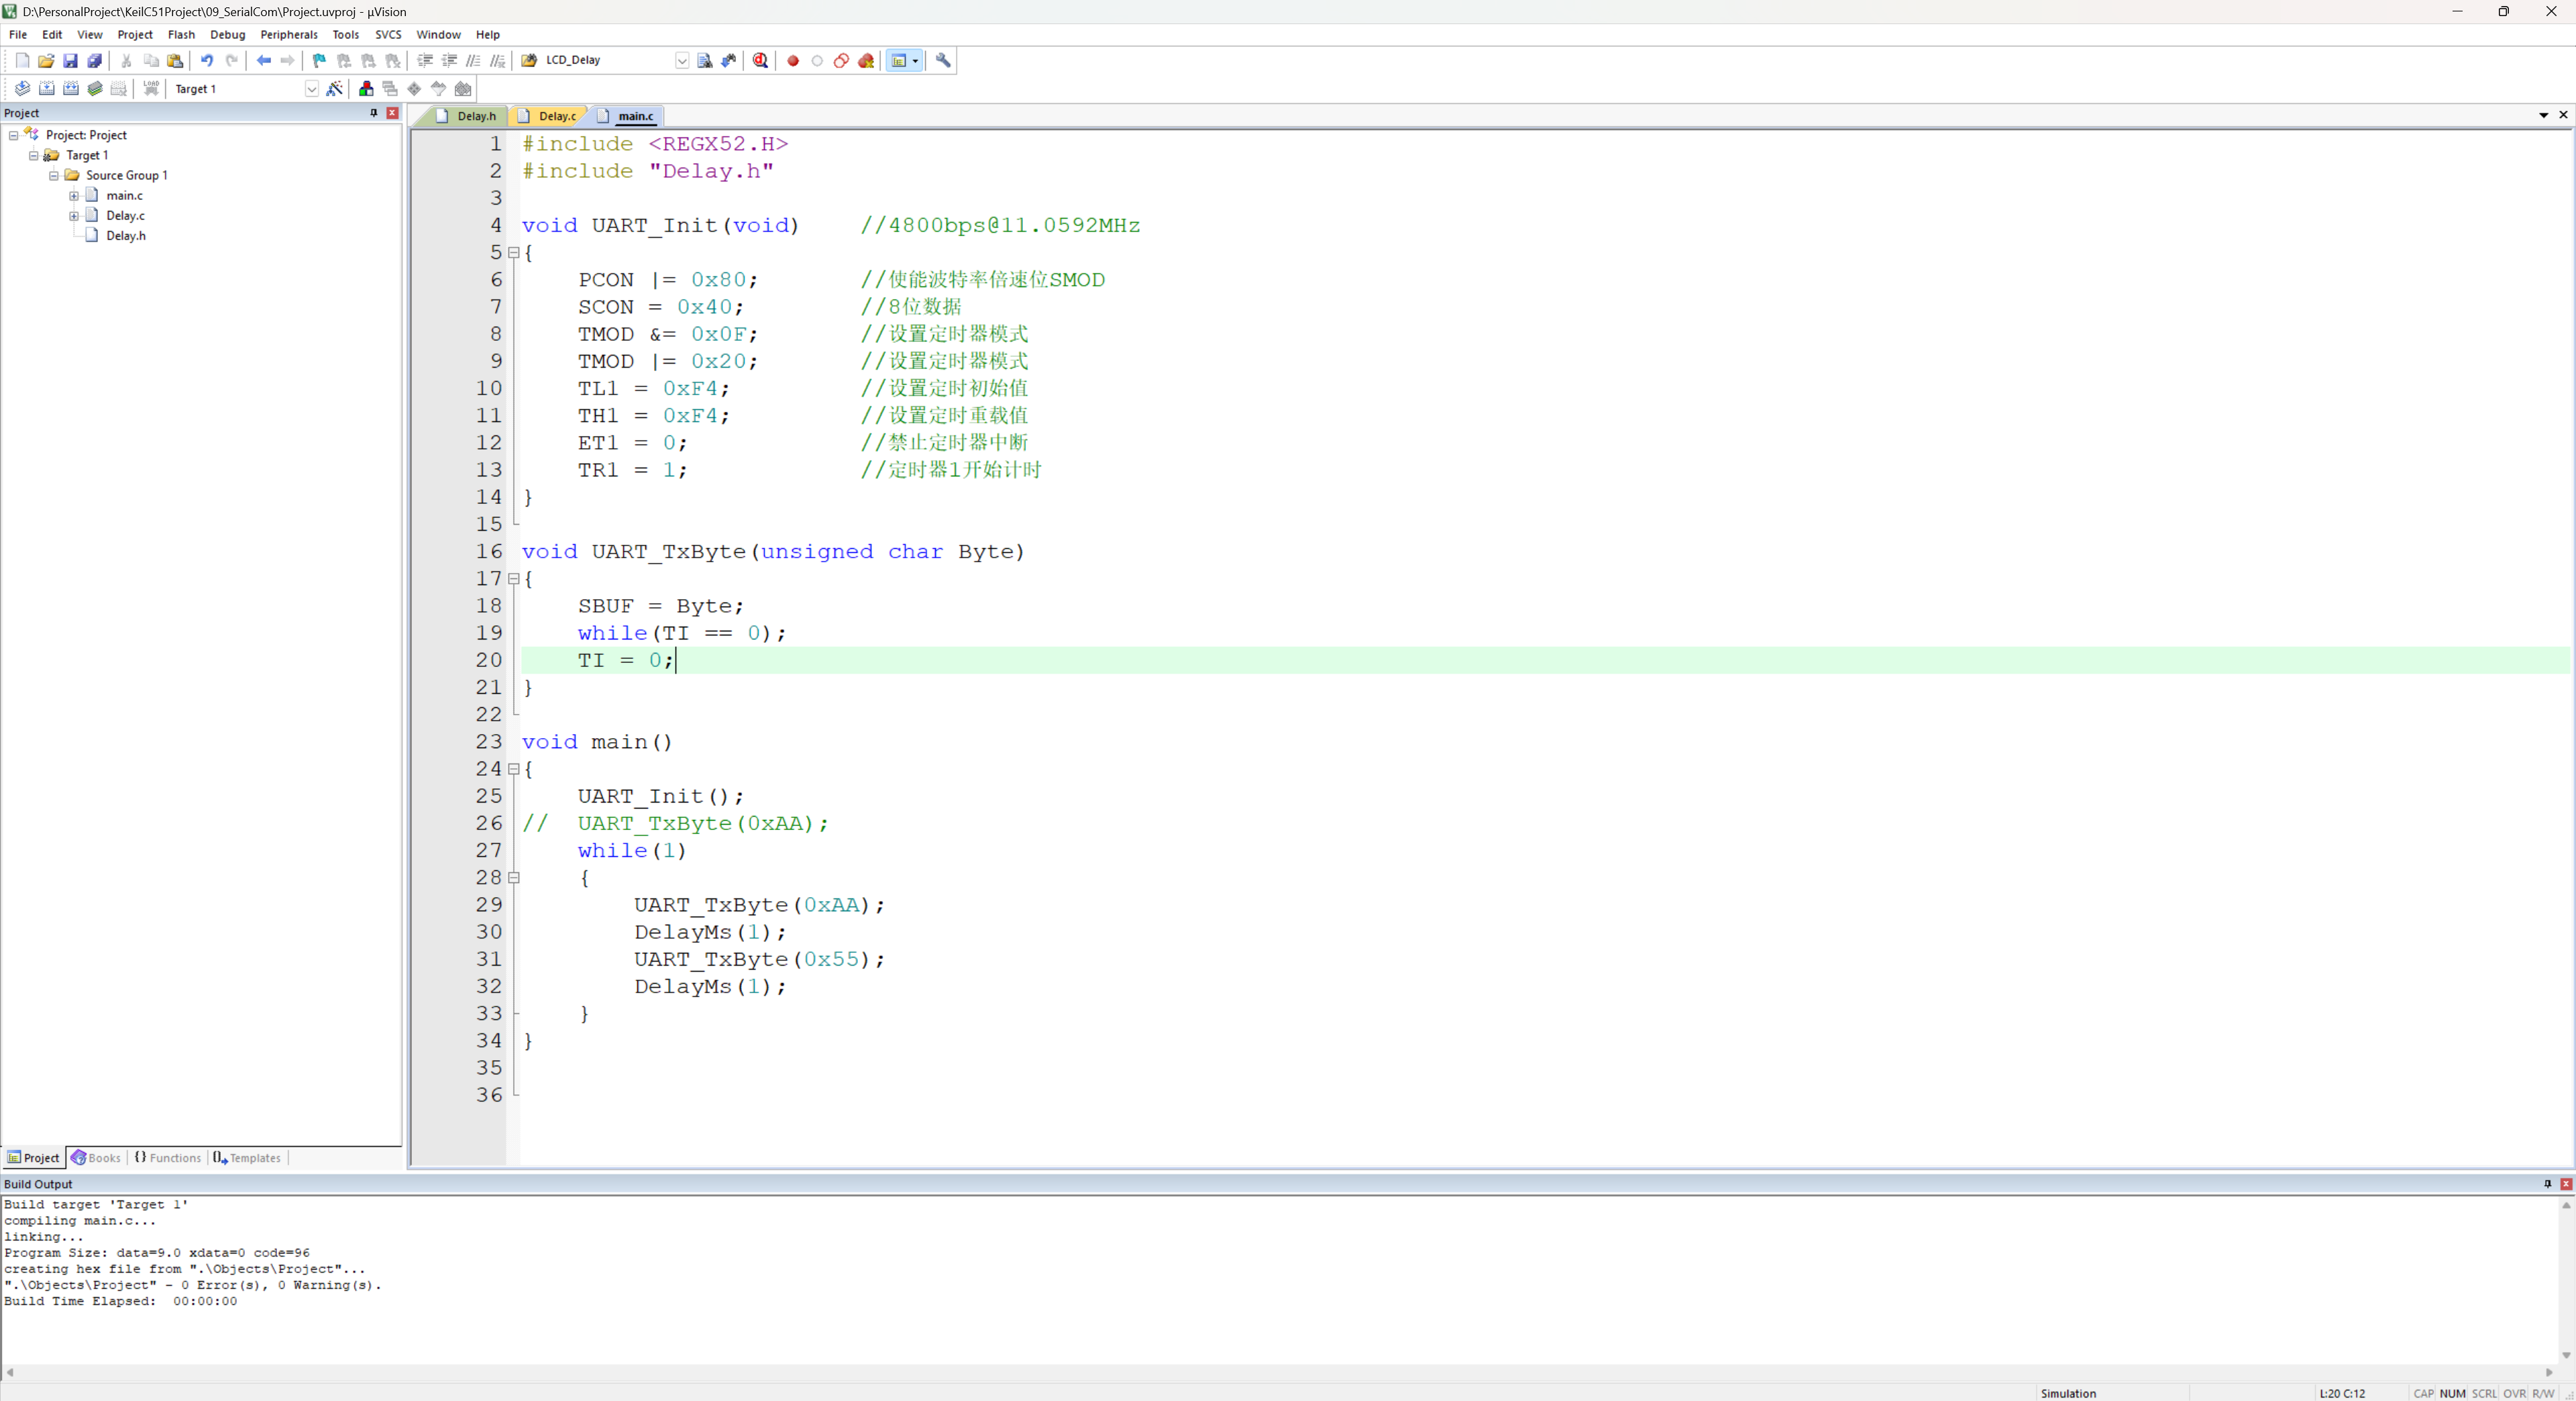Close the Build Output panel with its red X
Screen dimensions: 2576x1401
pyautogui.click(x=2565, y=1183)
